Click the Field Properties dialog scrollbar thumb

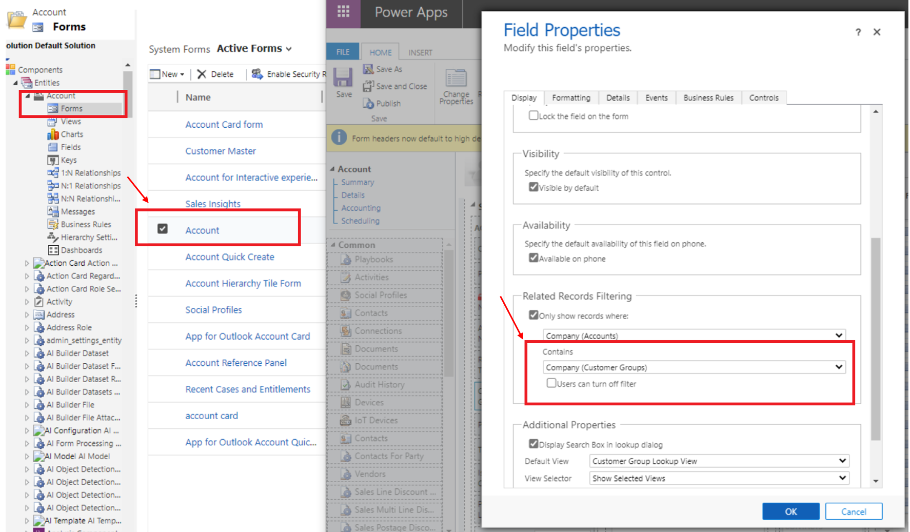point(876,339)
